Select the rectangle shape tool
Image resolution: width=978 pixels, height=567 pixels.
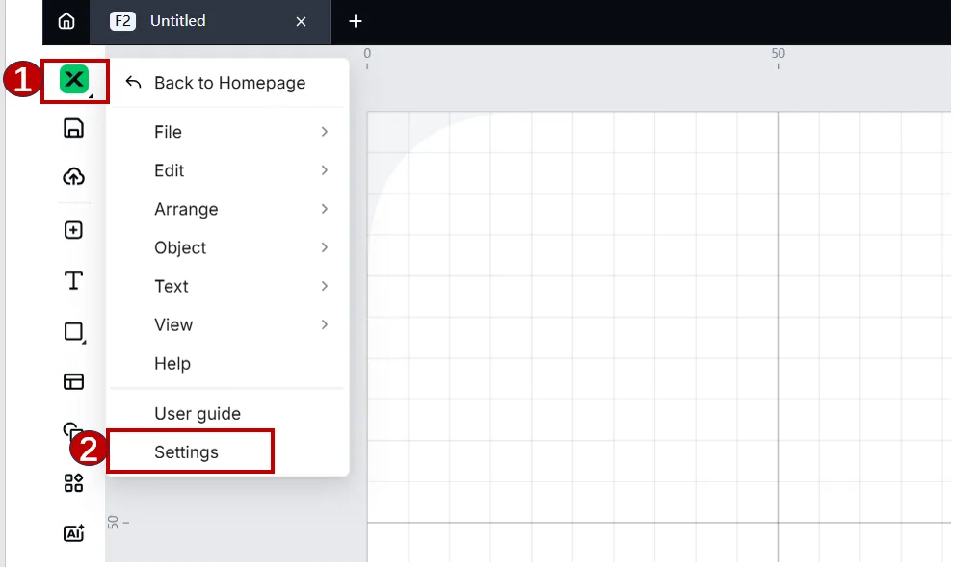click(x=74, y=332)
